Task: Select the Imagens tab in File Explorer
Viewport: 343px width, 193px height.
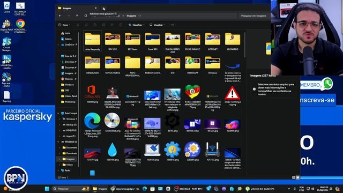Action: 77,8
